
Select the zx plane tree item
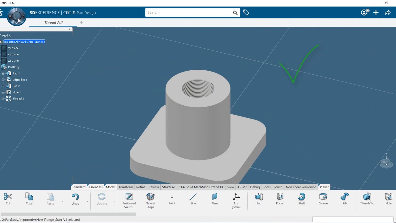13,61
